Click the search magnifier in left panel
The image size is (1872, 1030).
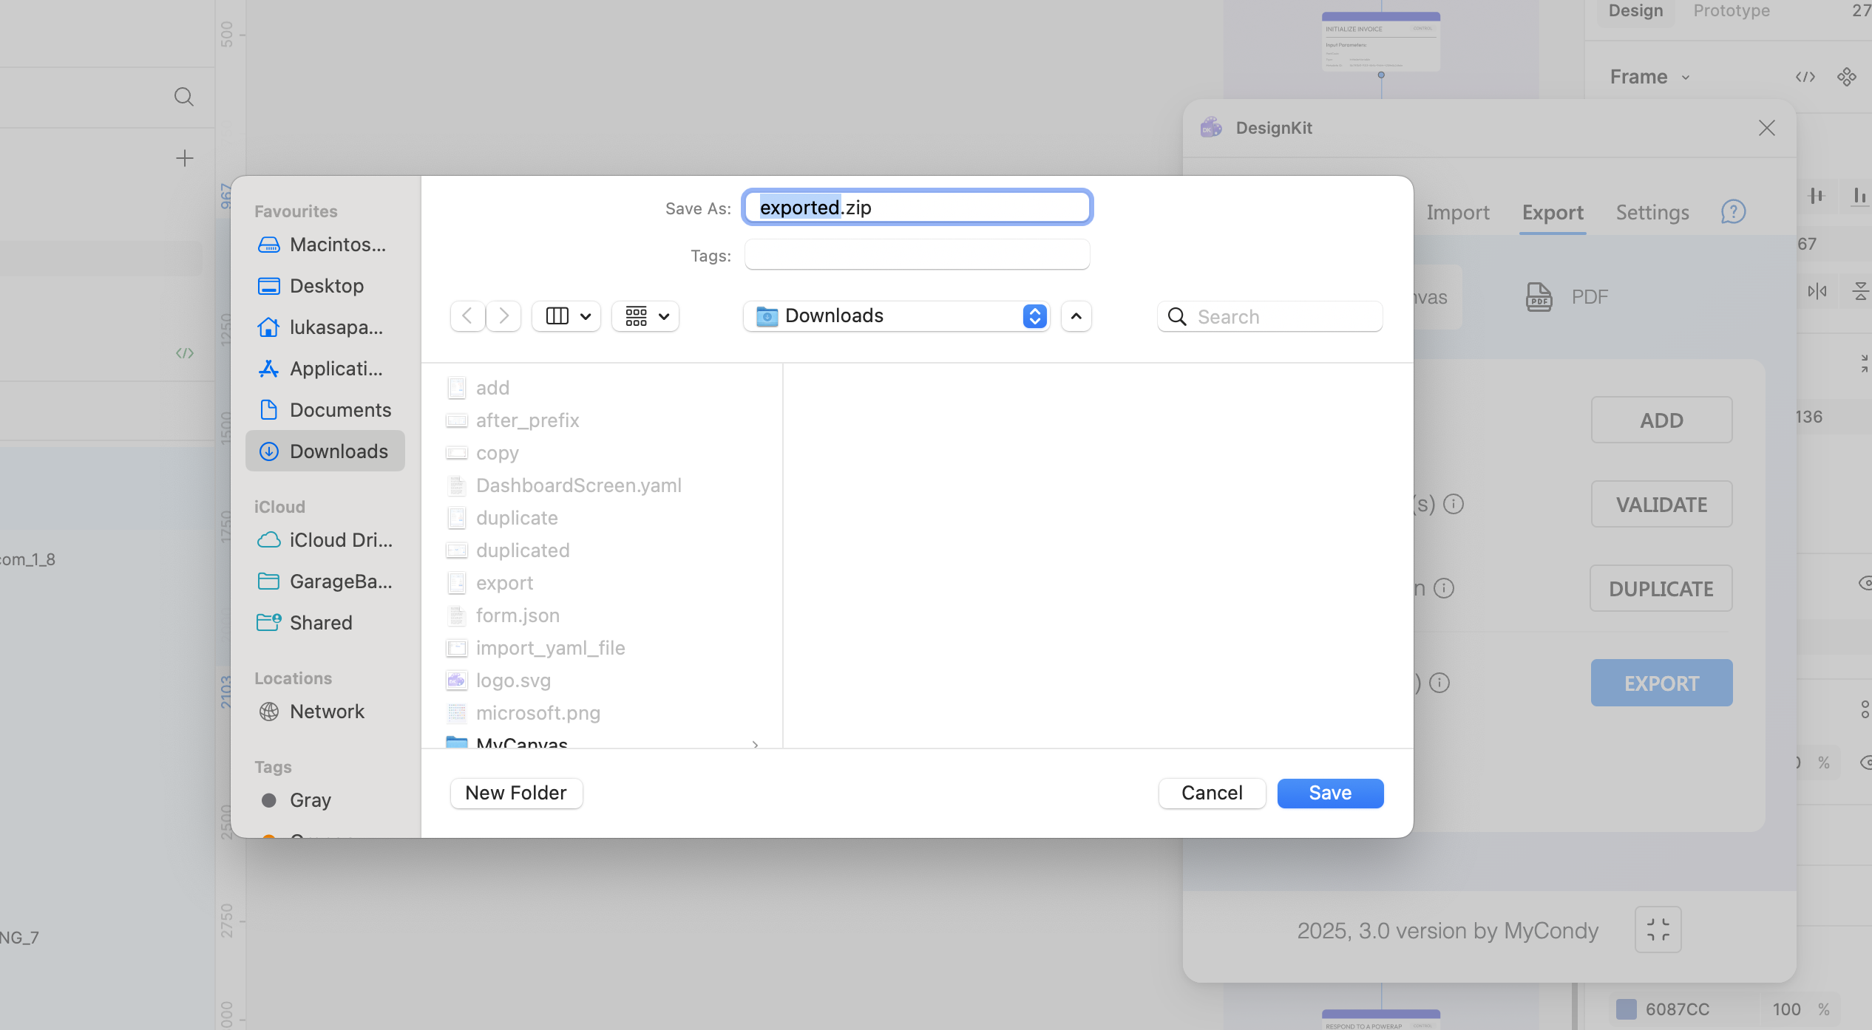point(184,97)
